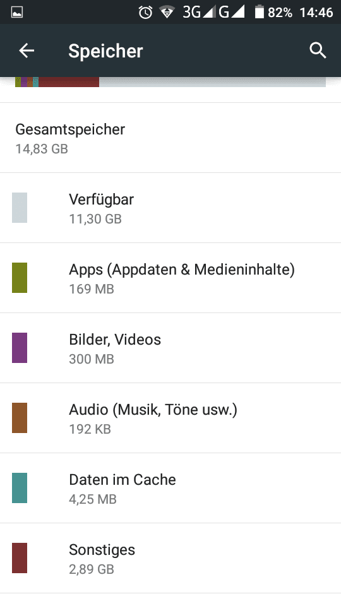Tap Daten im Cache entry
Screen dimensions: 341x606
click(x=170, y=488)
